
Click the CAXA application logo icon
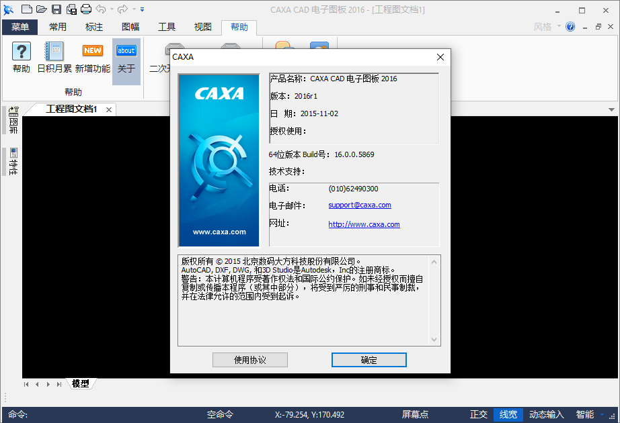[x=8, y=9]
